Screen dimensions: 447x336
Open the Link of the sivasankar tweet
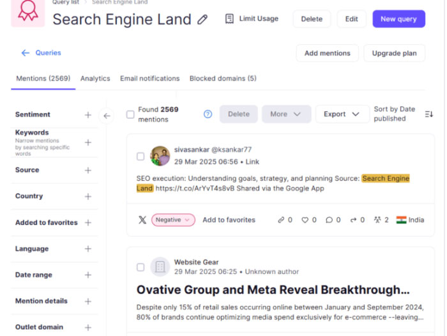pos(252,162)
